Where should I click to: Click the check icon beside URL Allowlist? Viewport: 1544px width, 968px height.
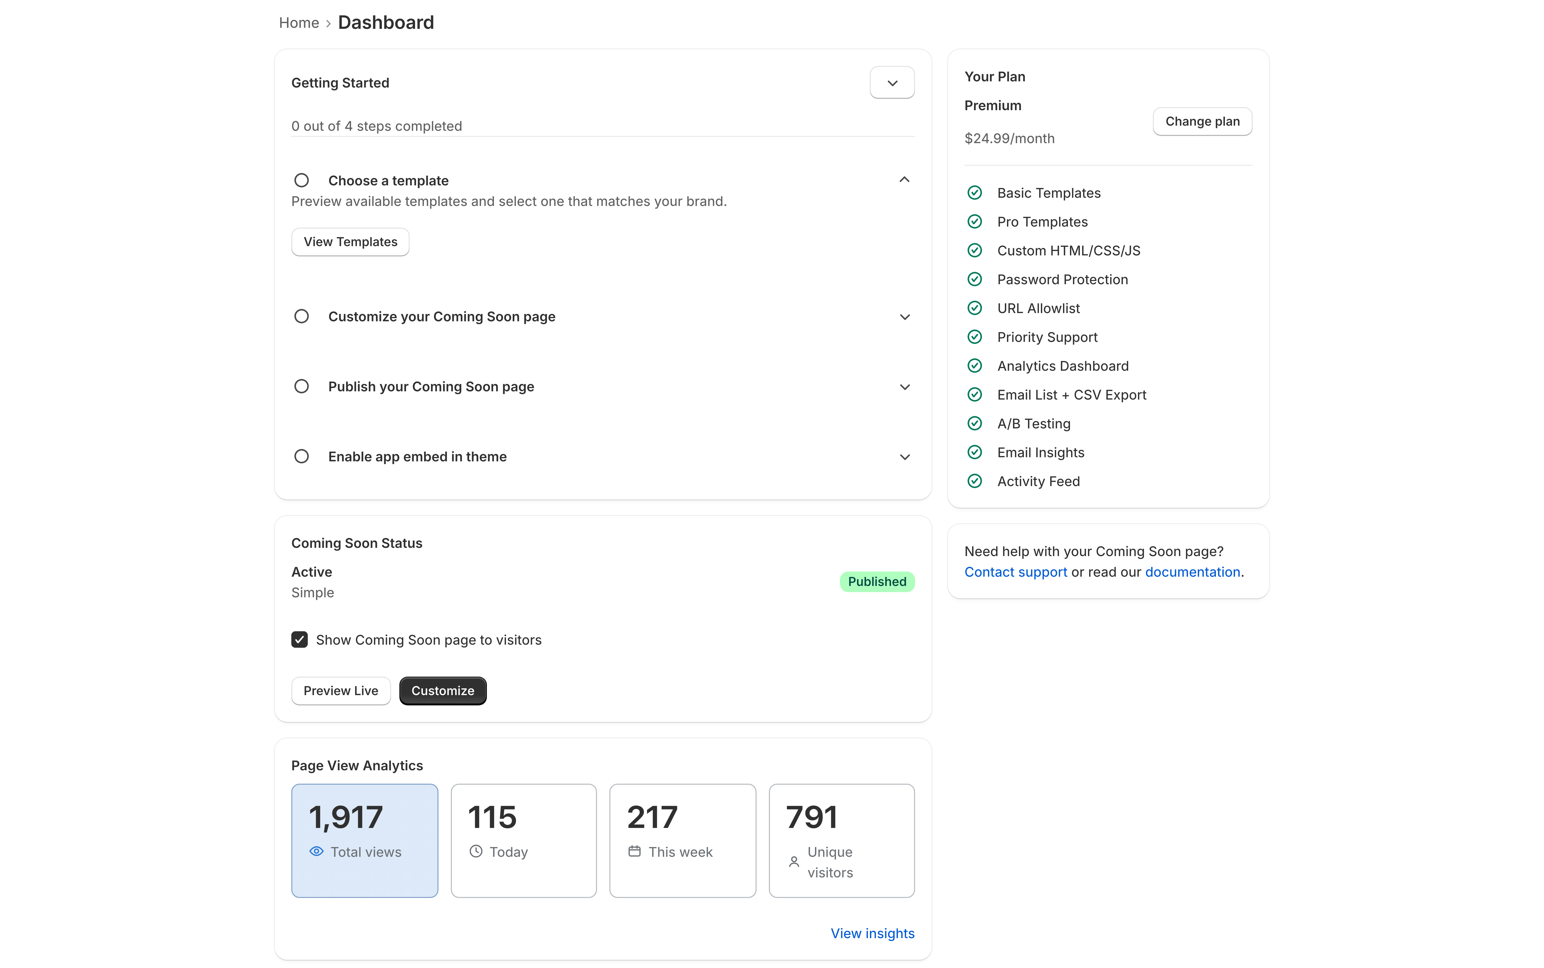(975, 308)
